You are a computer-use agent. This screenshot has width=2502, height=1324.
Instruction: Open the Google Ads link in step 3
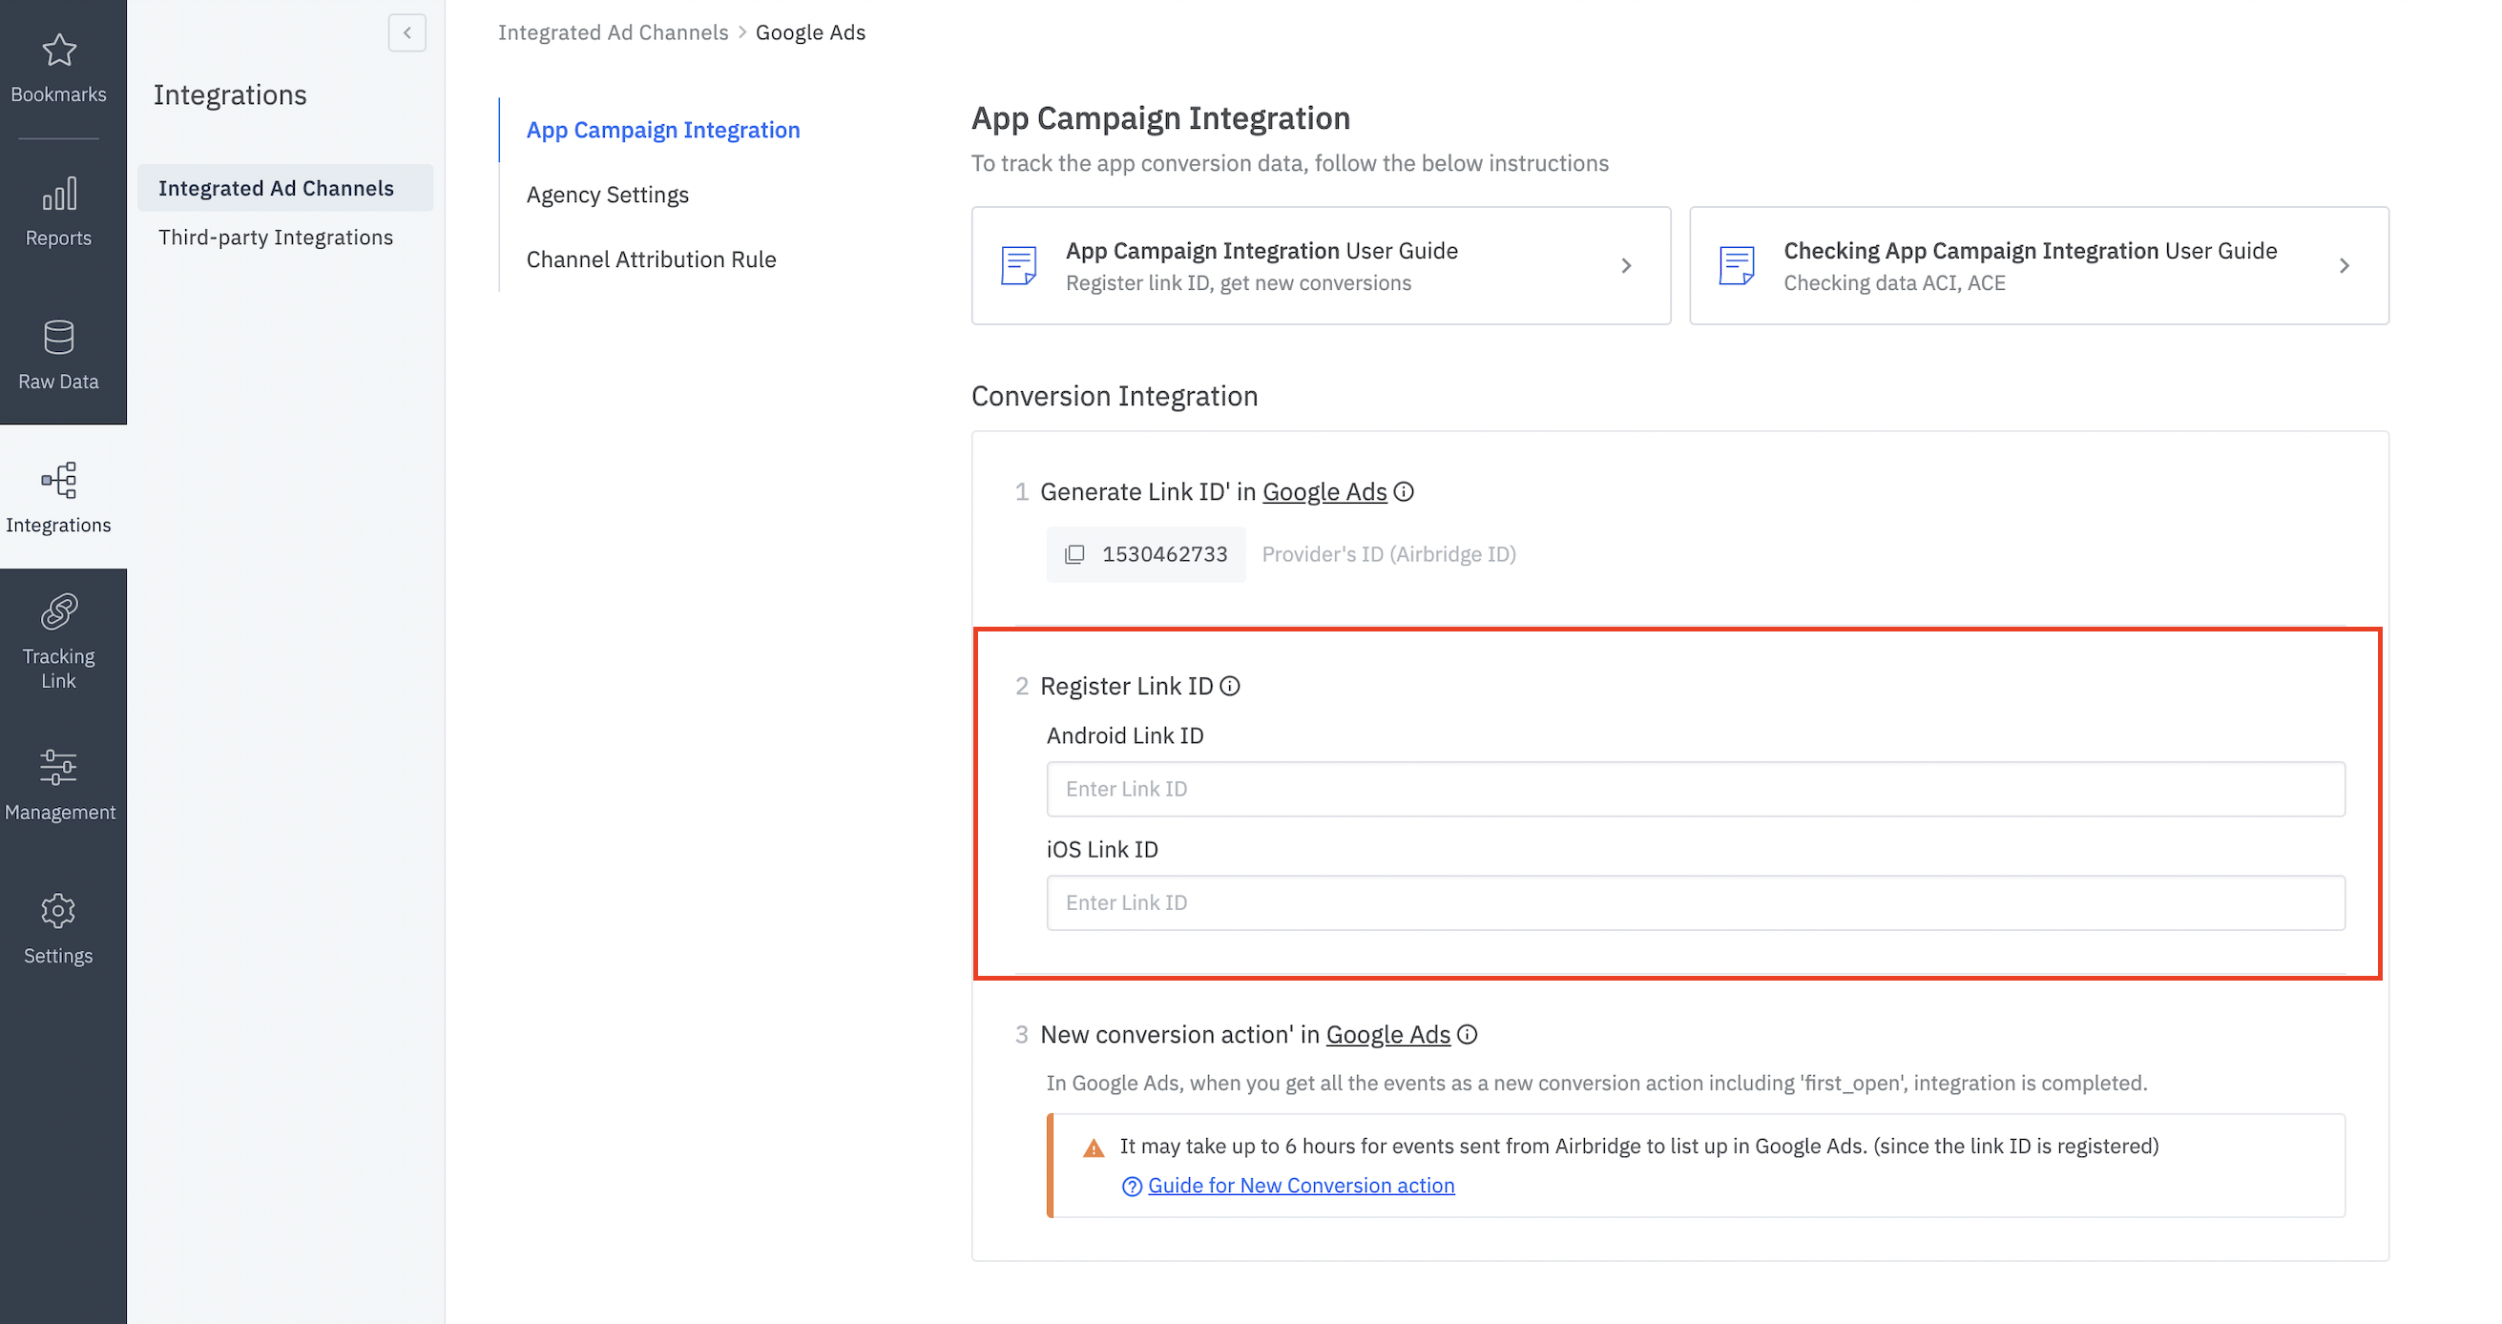pos(1389,1034)
